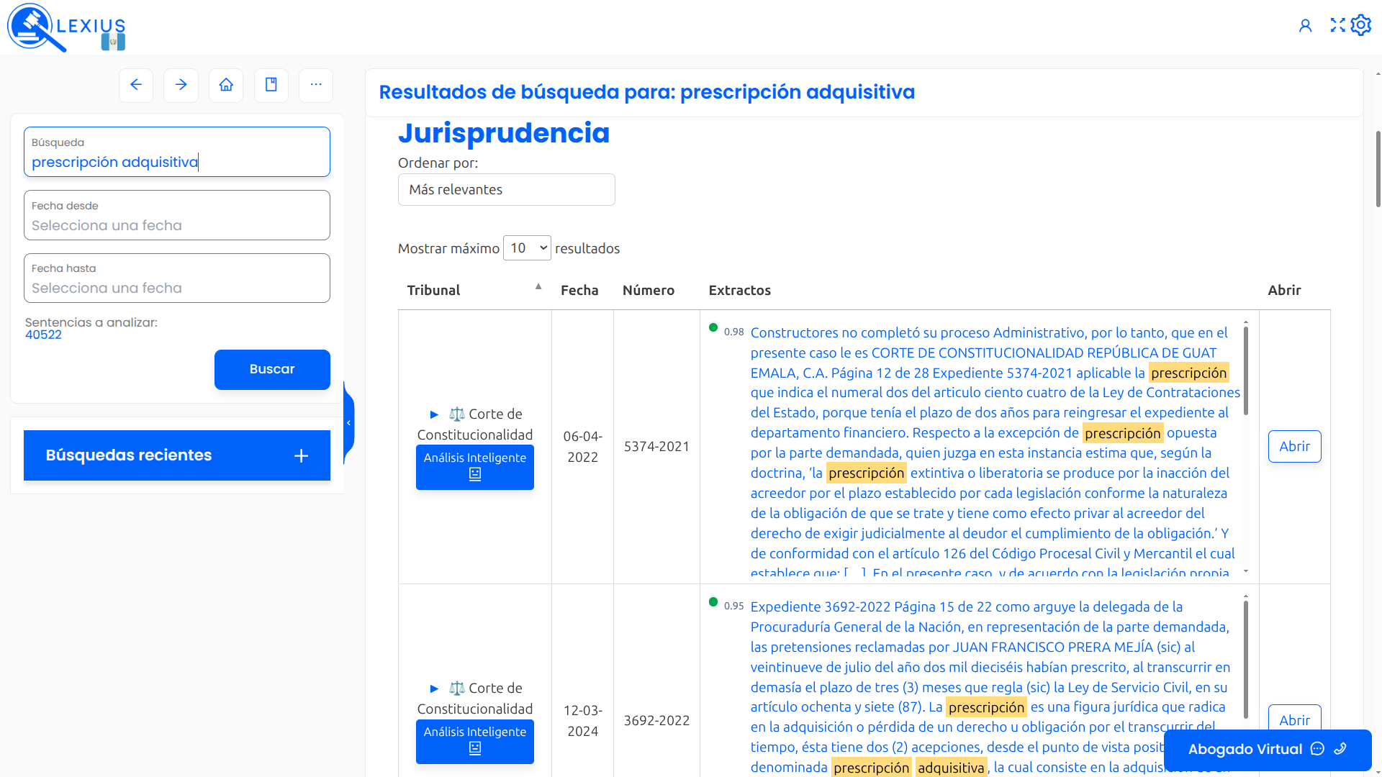Viewport: 1382px width, 777px height.
Task: Open the user profile icon
Action: click(x=1306, y=24)
